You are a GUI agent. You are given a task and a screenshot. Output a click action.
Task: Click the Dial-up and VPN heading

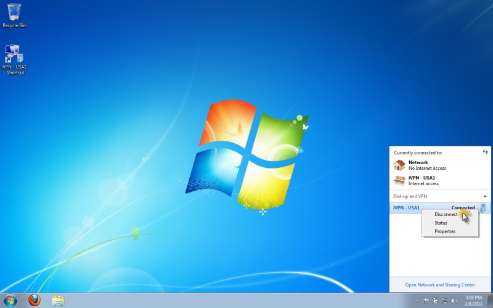(x=410, y=196)
